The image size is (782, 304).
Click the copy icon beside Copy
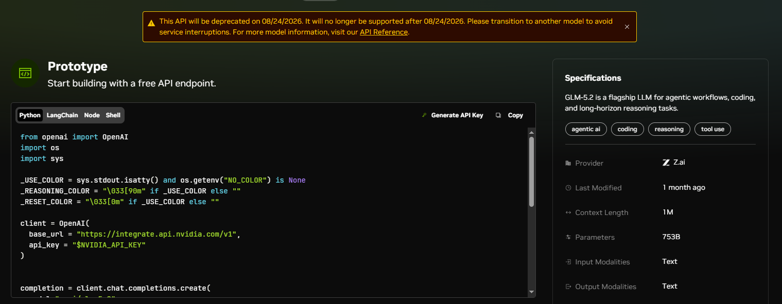coord(498,115)
